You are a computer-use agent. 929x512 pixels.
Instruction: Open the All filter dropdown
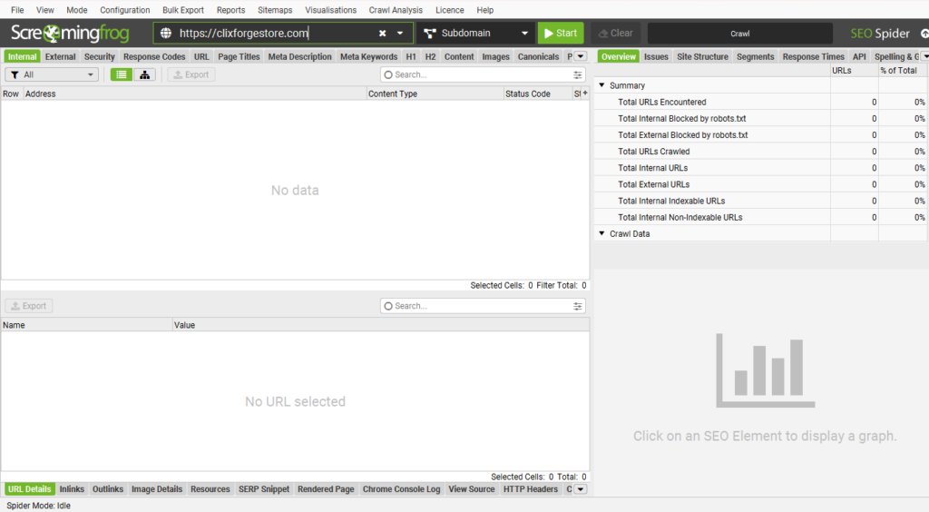click(x=52, y=74)
